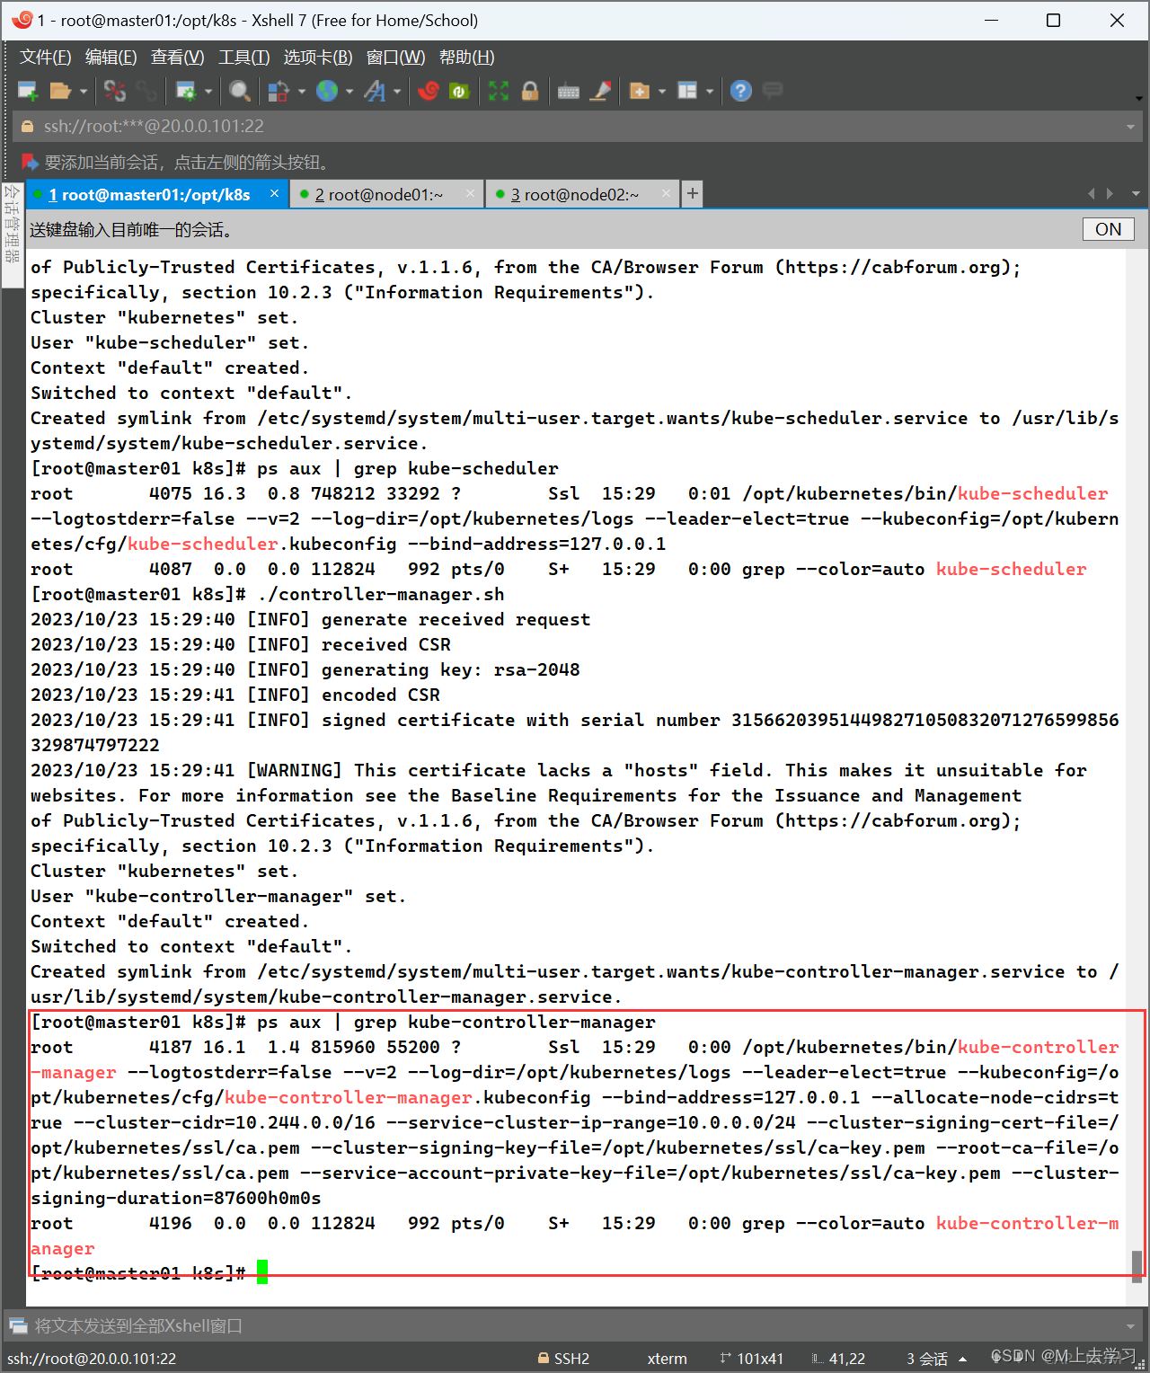Image resolution: width=1150 pixels, height=1373 pixels.
Task: Click the compose bar send-to-all icon
Action: (18, 1325)
